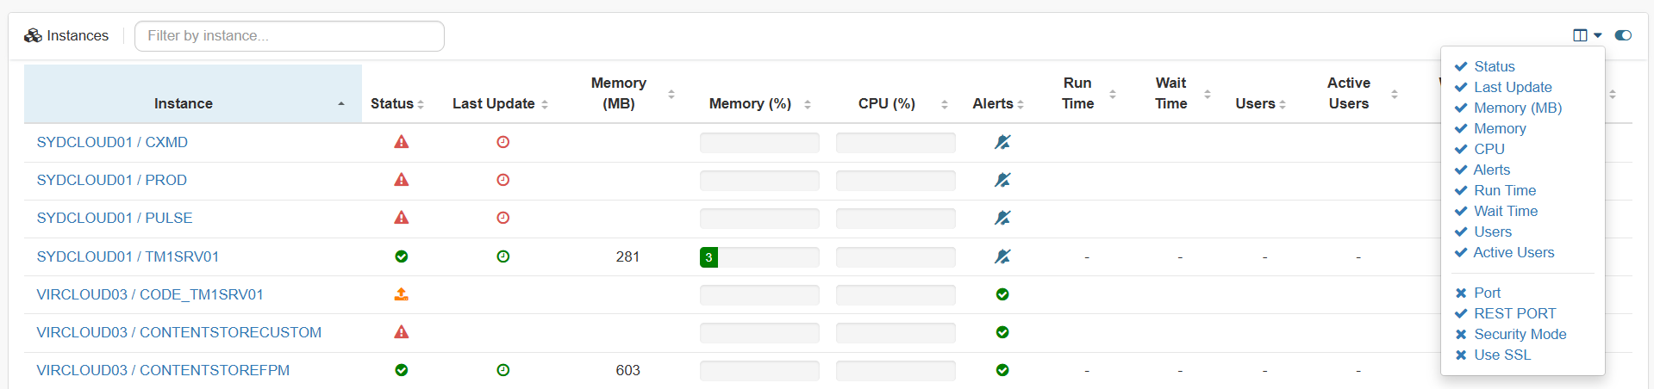Click the green check status icon for CONTENTSTOREFPM
This screenshot has height=389, width=1654.
pos(402,370)
